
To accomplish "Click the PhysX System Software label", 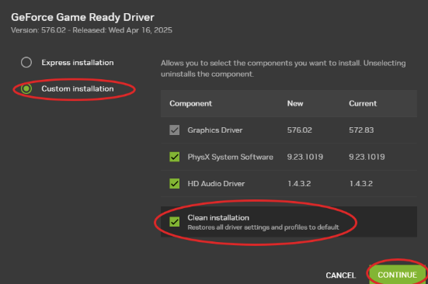I will 230,157.
